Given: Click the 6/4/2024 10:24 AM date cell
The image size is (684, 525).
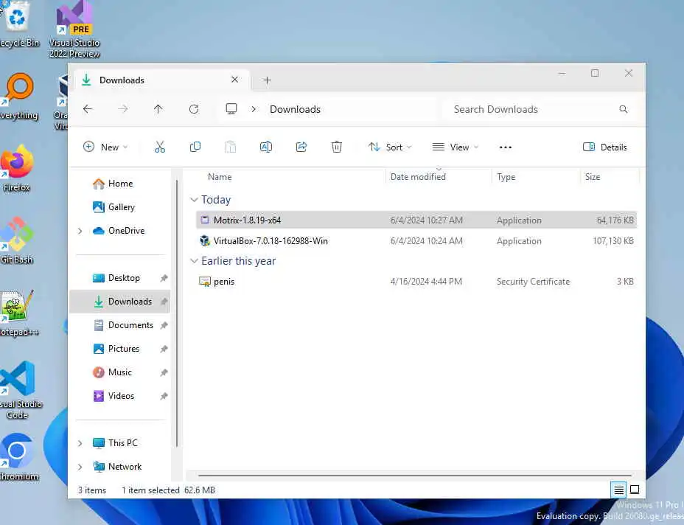Looking at the screenshot, I should coord(426,241).
